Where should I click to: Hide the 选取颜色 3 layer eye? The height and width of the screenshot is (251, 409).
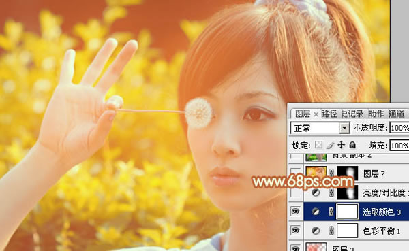point(296,211)
